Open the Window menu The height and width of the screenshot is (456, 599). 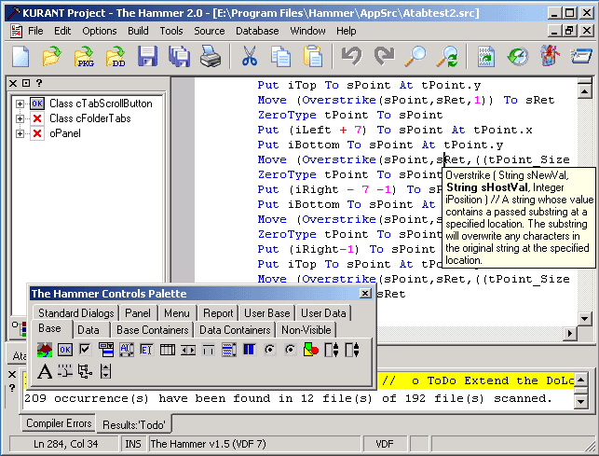click(x=307, y=31)
